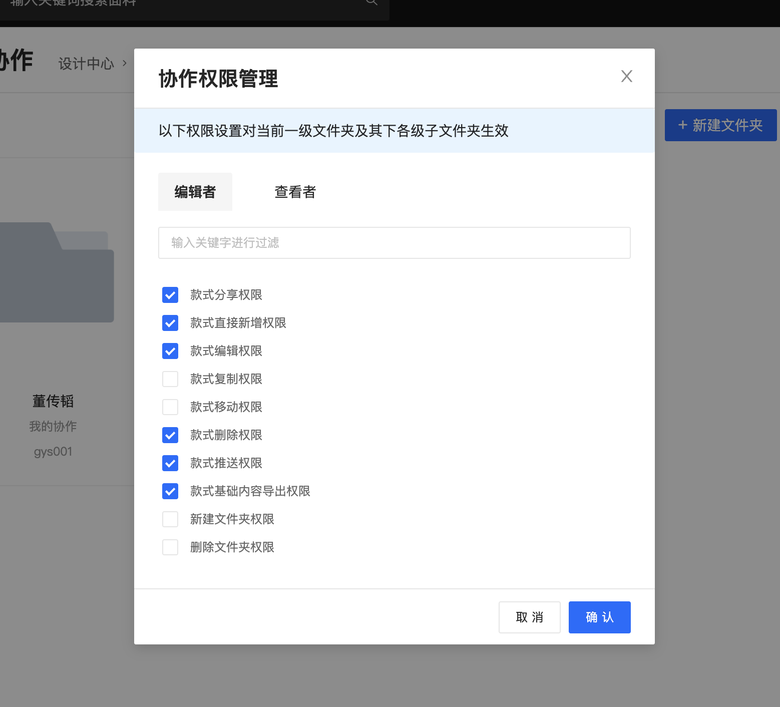Viewport: 780px width, 707px height.
Task: Check the 删除文件夹权限 checkbox
Action: tap(170, 547)
